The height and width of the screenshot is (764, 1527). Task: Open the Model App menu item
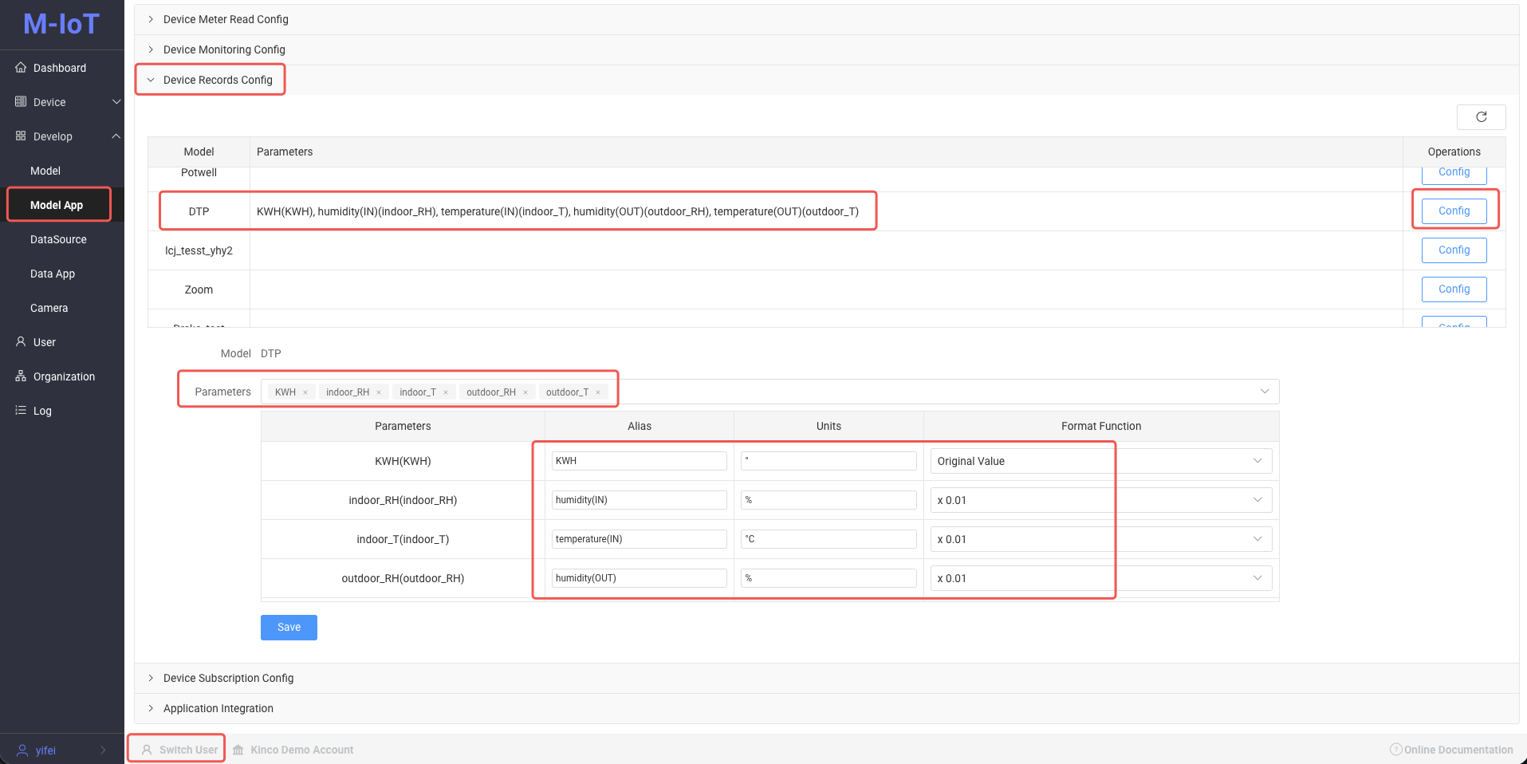57,205
